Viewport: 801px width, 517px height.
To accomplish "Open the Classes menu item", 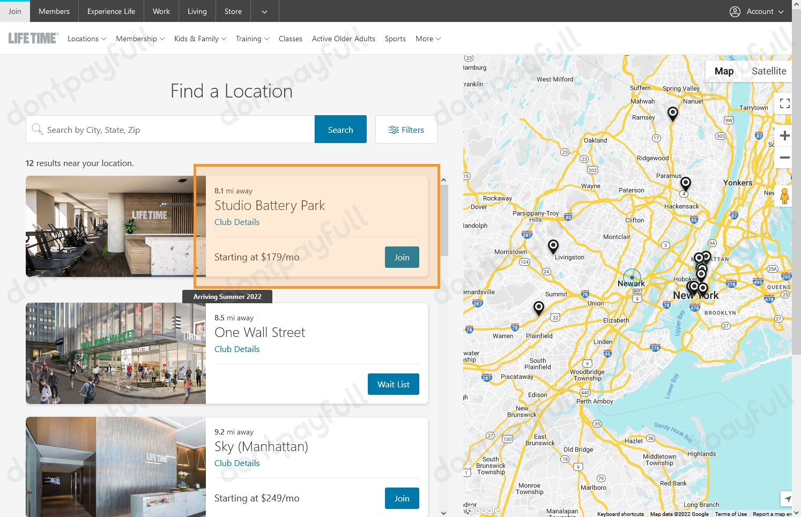I will (x=290, y=39).
